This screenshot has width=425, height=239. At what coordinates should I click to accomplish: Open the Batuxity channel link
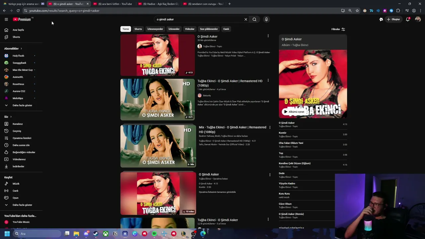(207, 96)
